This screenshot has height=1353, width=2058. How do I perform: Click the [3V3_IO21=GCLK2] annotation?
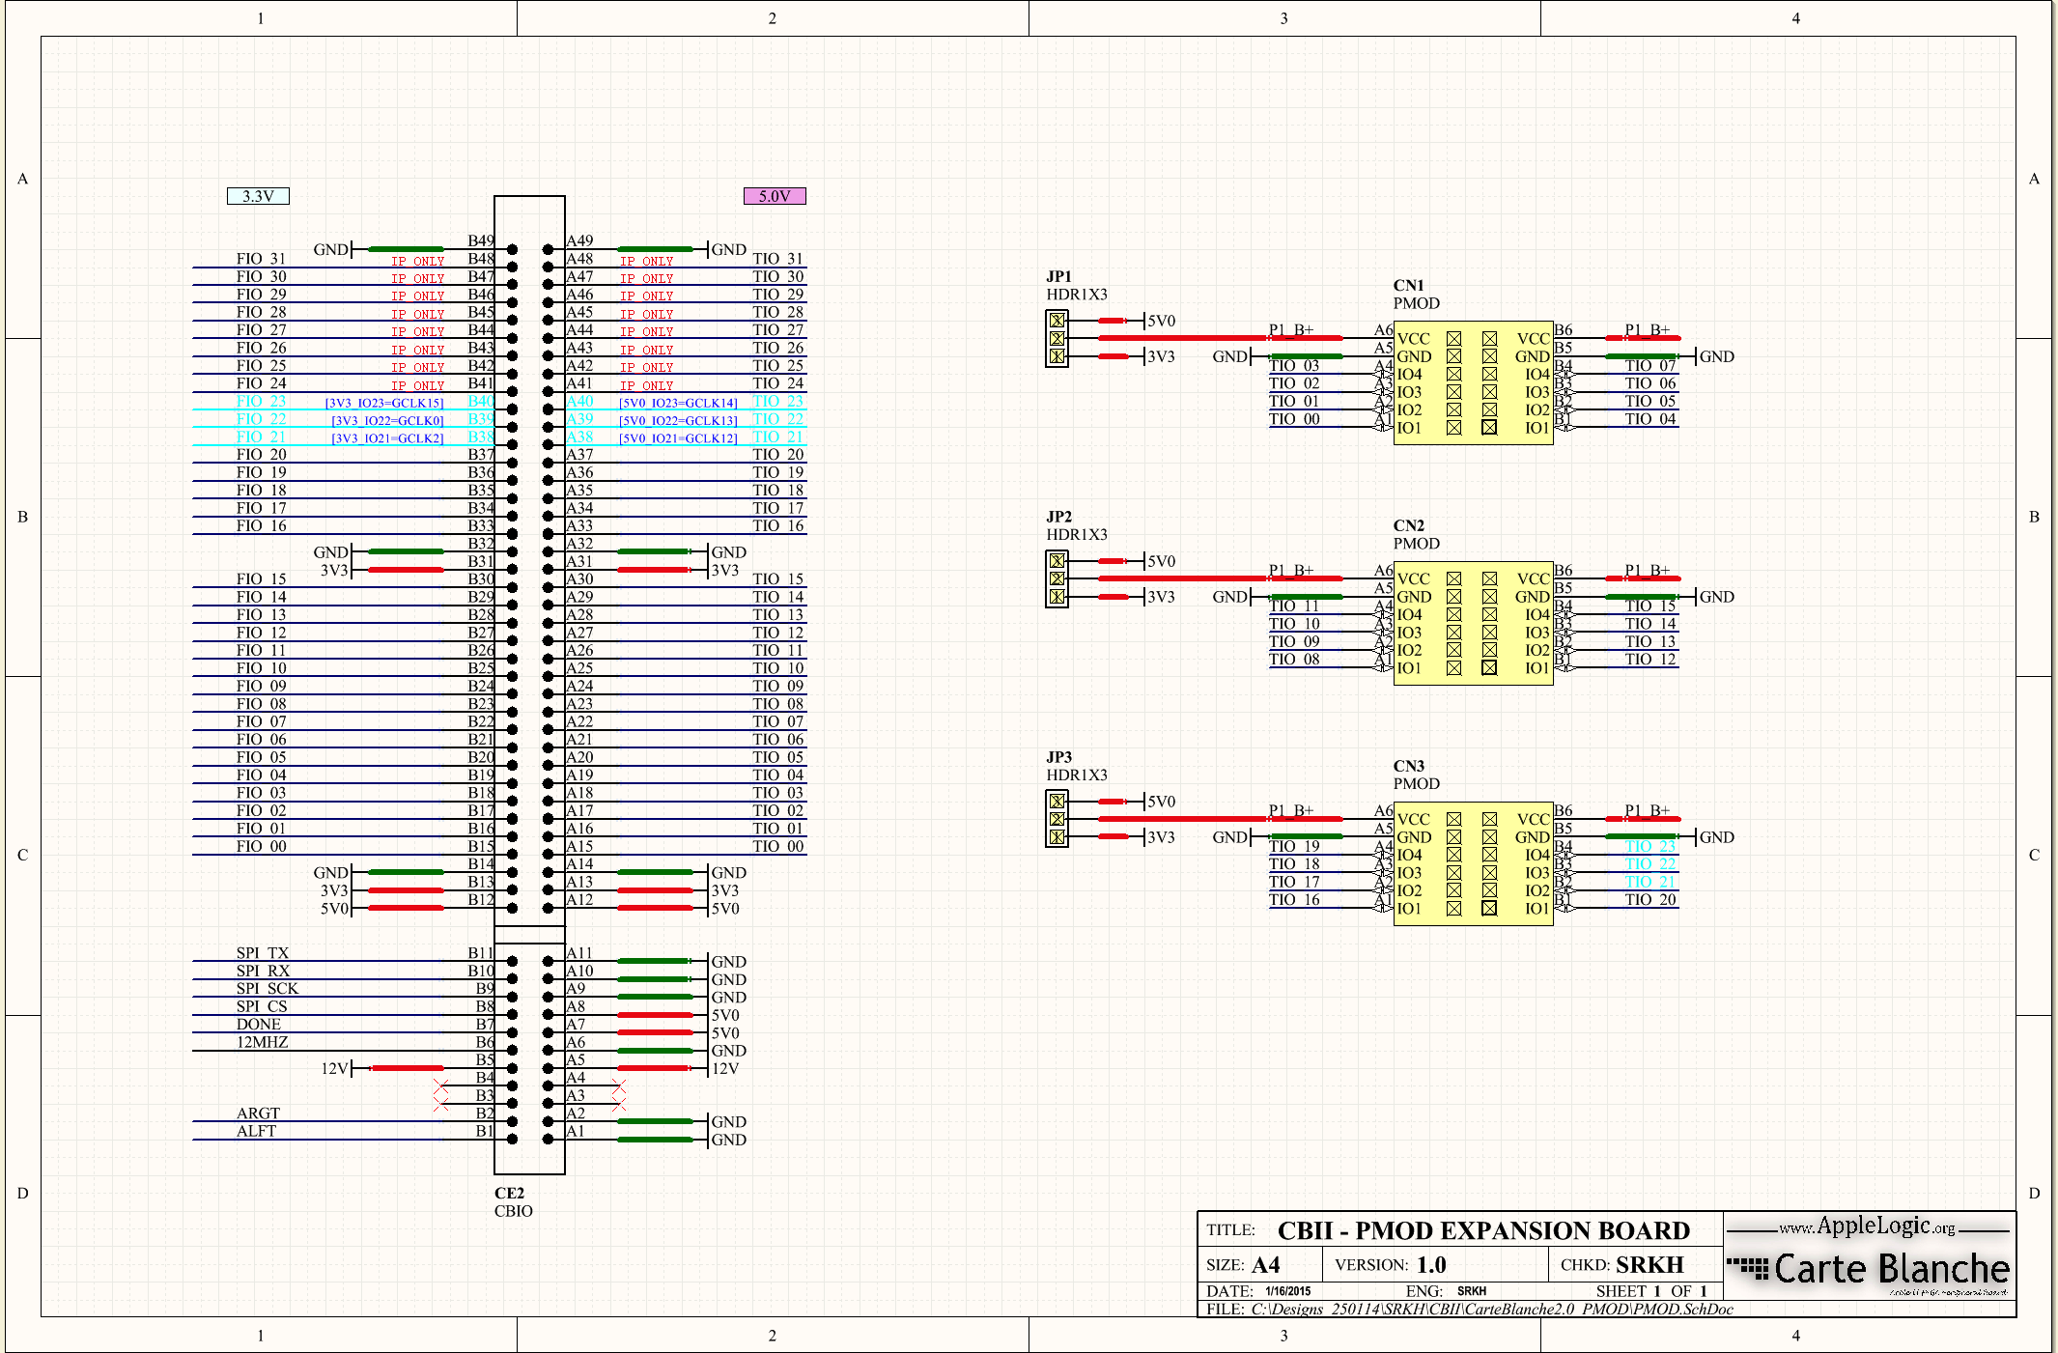(x=387, y=438)
